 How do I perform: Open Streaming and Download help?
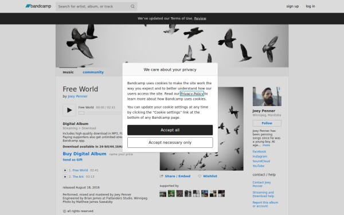[263, 194]
